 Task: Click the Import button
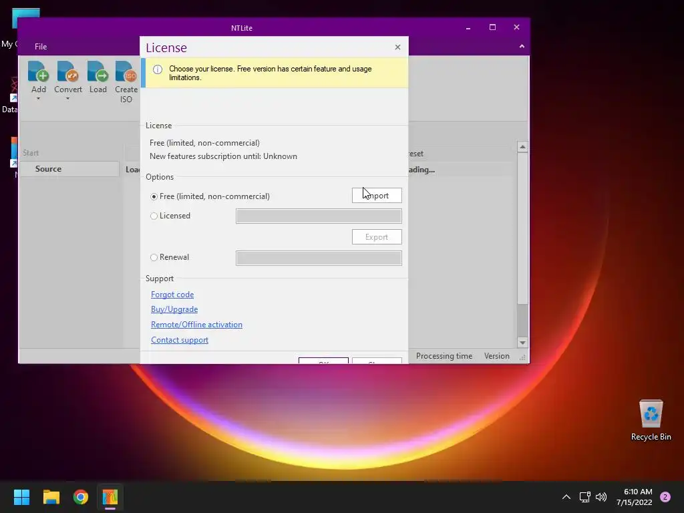click(x=377, y=196)
